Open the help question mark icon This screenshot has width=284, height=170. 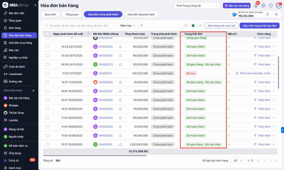click(263, 6)
